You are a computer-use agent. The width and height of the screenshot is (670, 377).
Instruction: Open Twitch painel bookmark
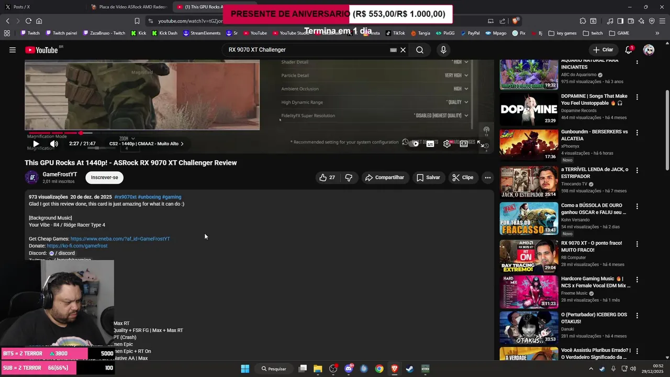(61, 33)
